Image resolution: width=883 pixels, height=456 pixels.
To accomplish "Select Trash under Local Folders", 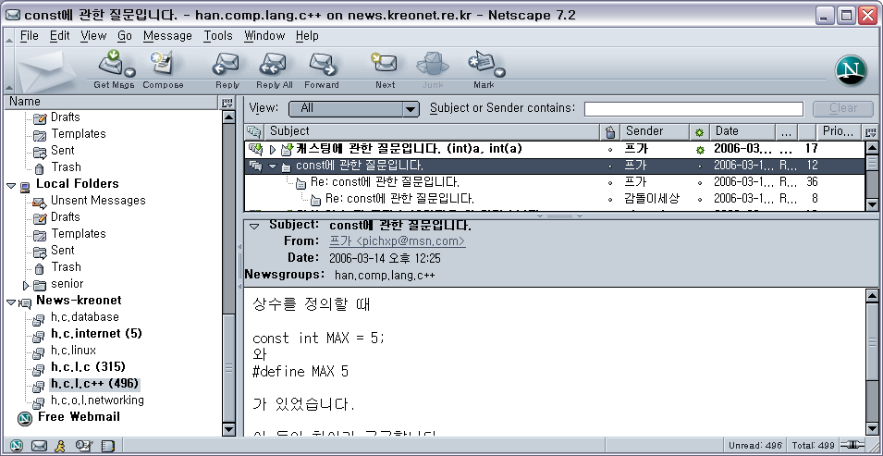I will pos(66,267).
